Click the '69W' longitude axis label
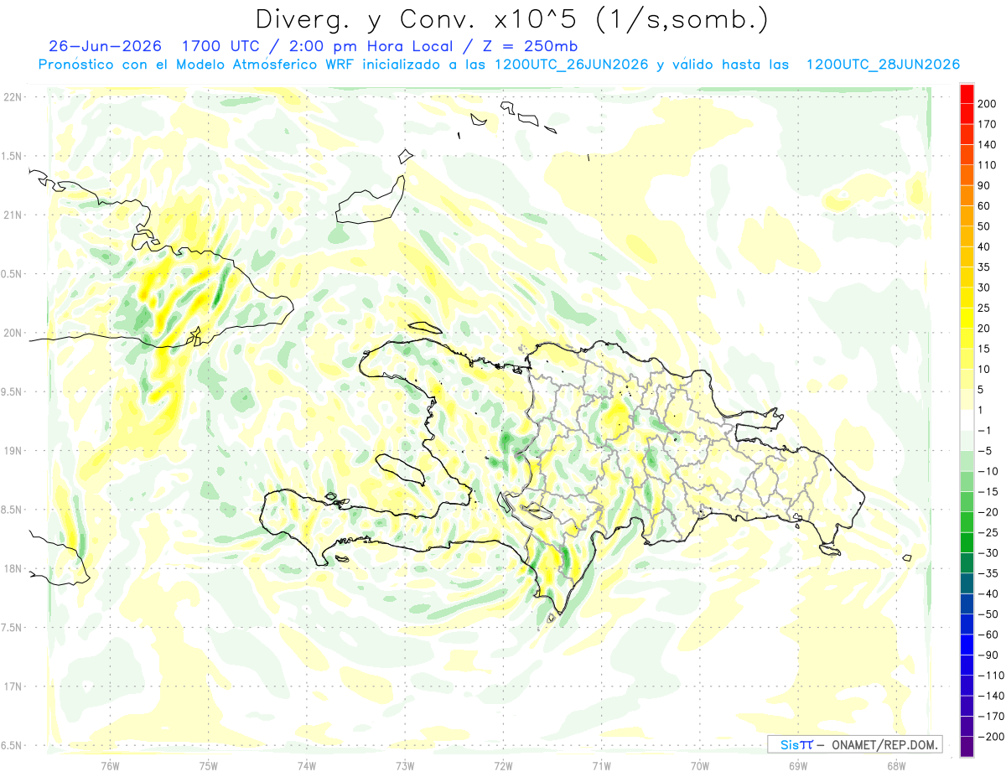 (798, 765)
